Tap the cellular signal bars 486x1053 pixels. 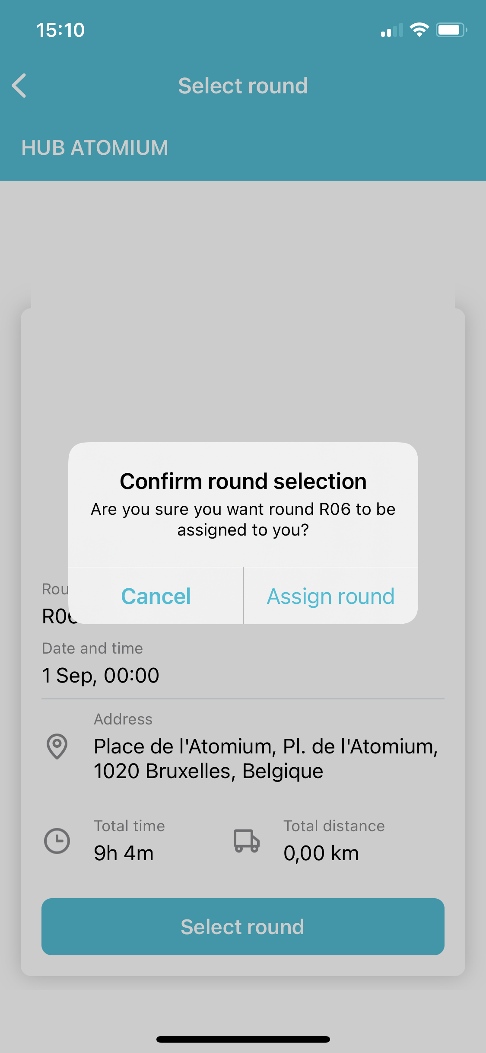point(392,30)
